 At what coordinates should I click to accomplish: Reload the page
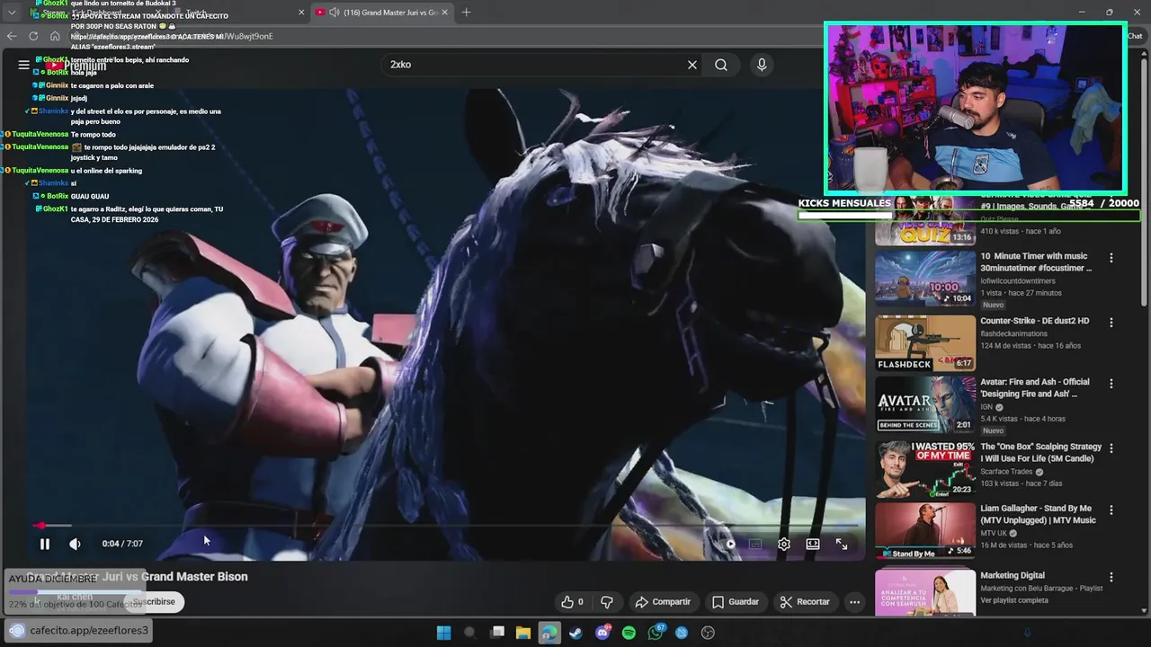(x=33, y=36)
